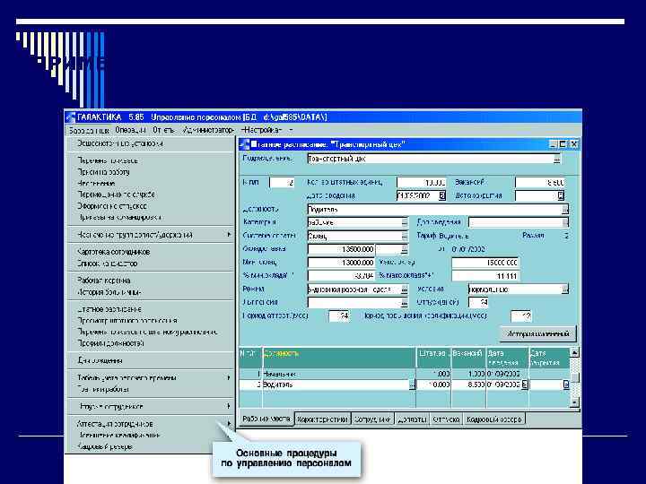Click scroll down arrow of positions table
The image size is (646, 484).
tap(574, 402)
